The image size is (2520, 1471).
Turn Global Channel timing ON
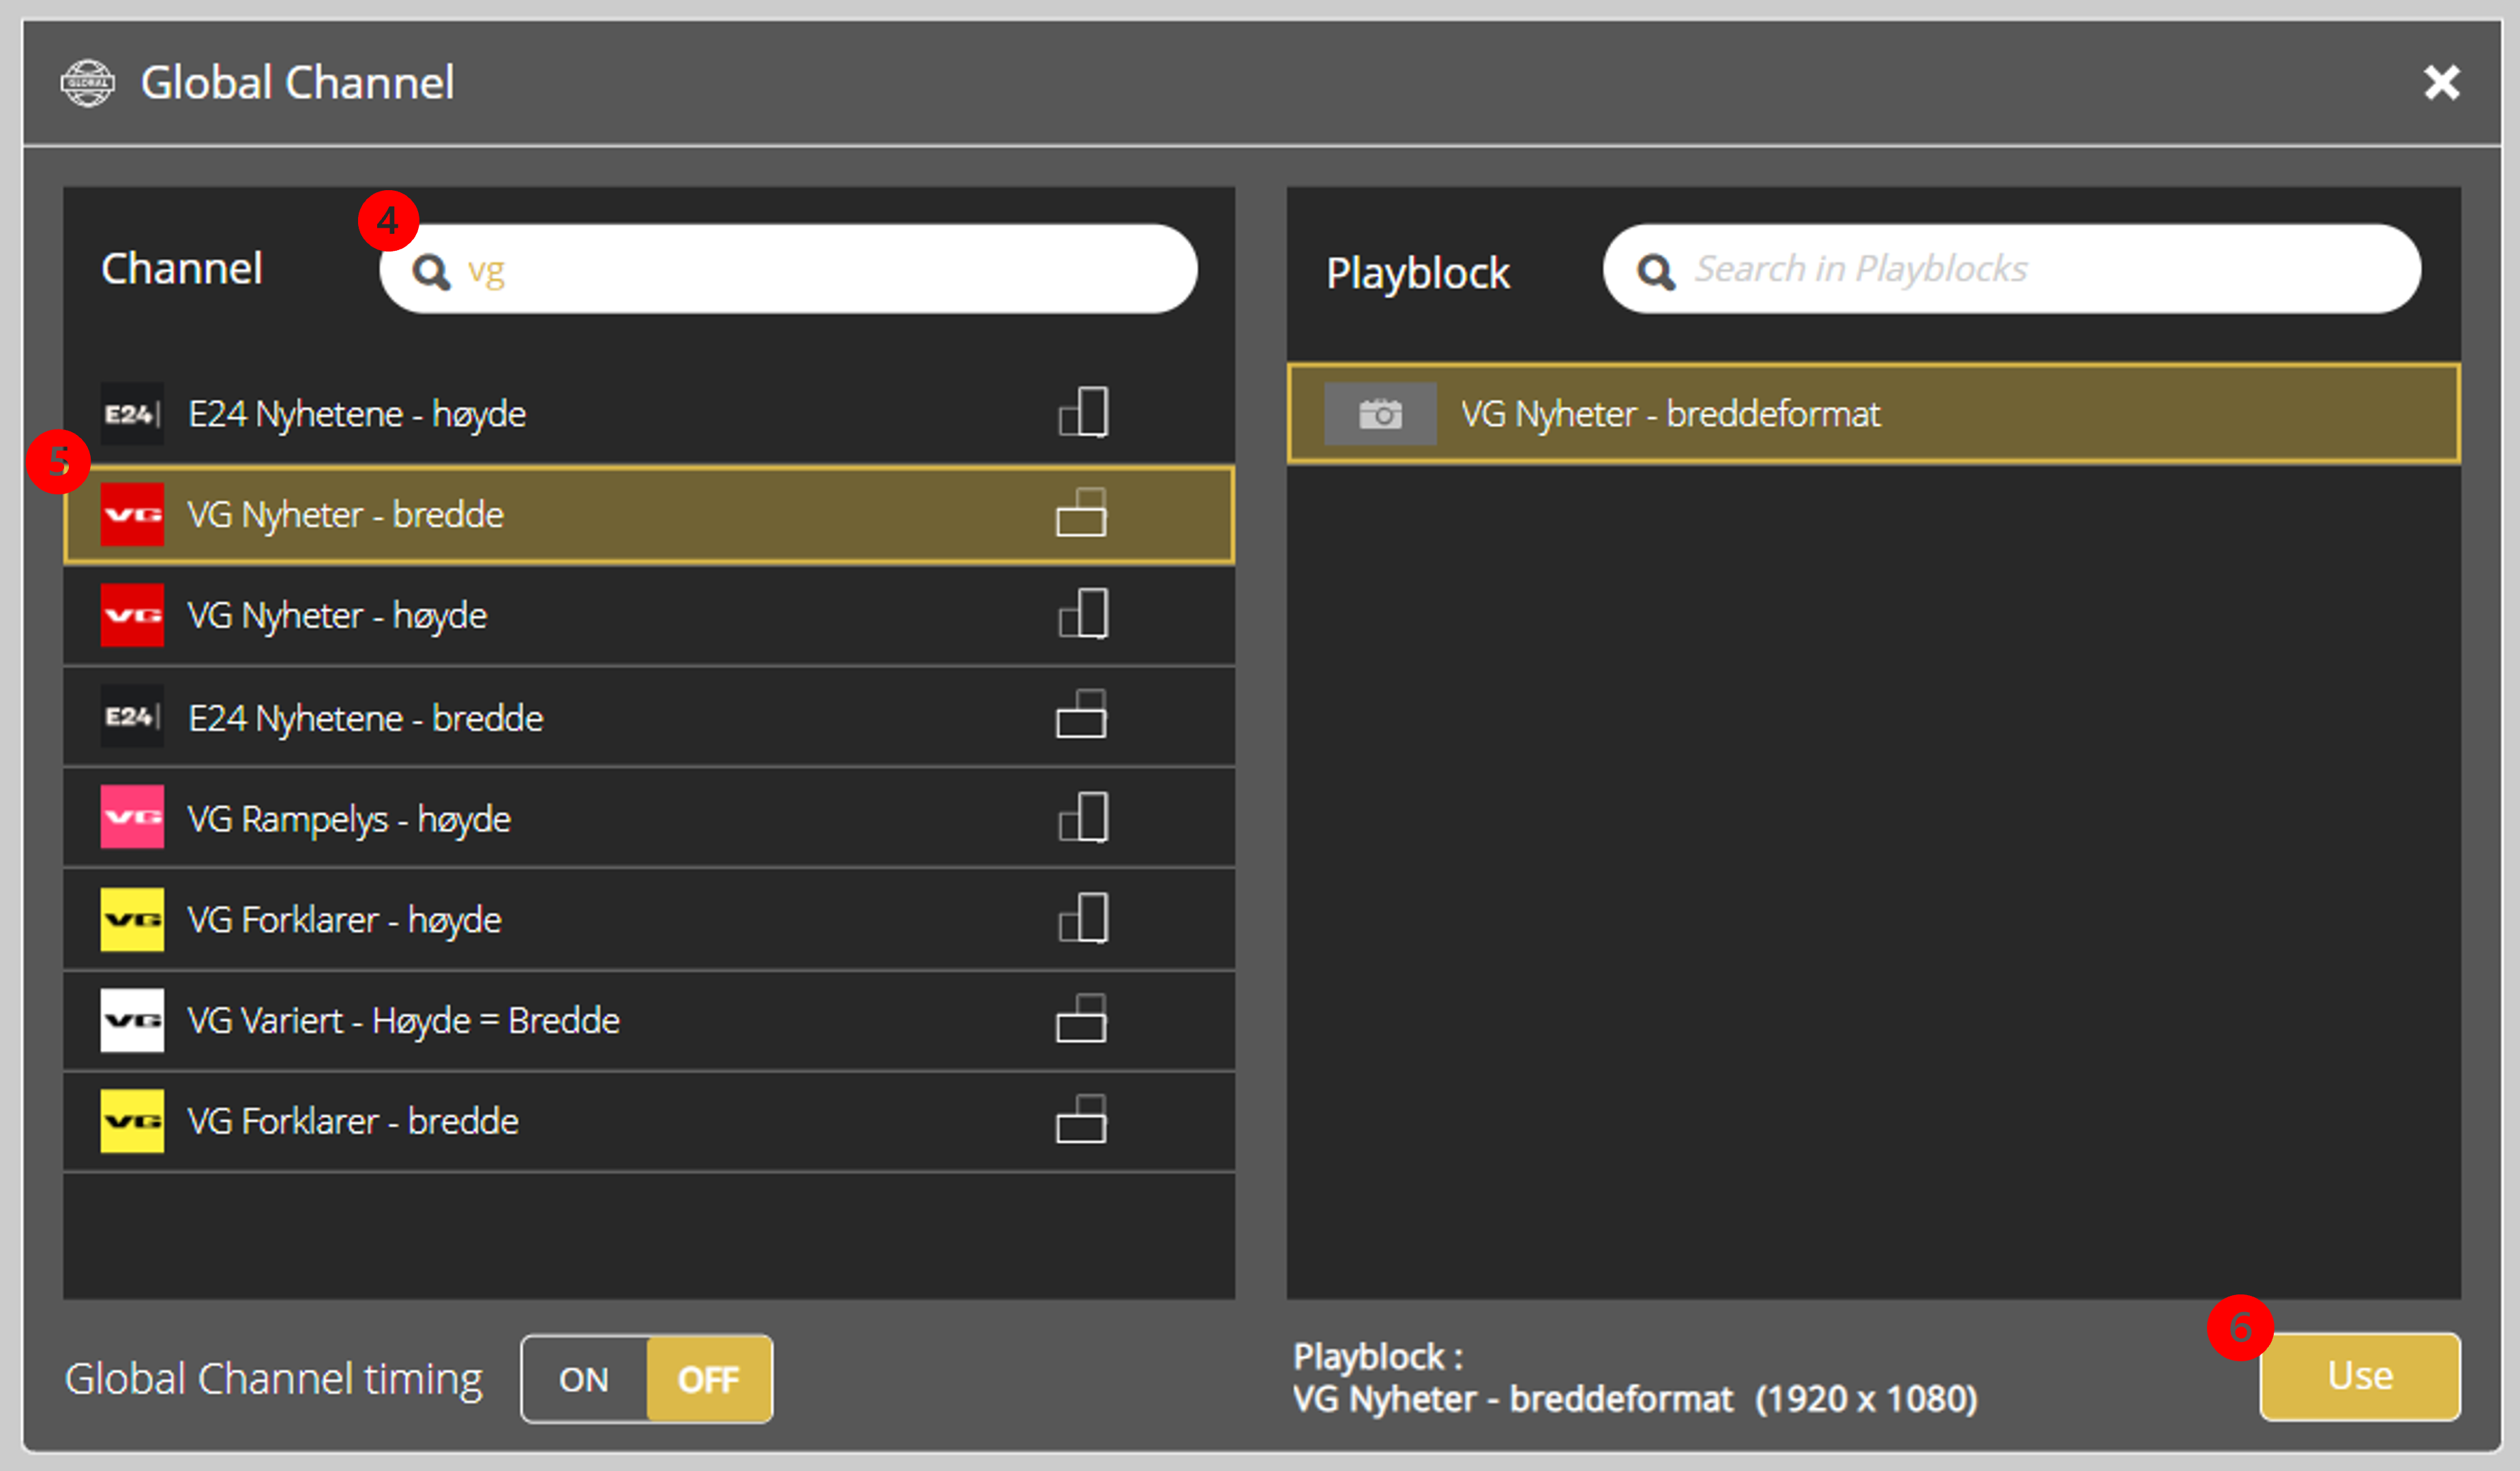(584, 1380)
